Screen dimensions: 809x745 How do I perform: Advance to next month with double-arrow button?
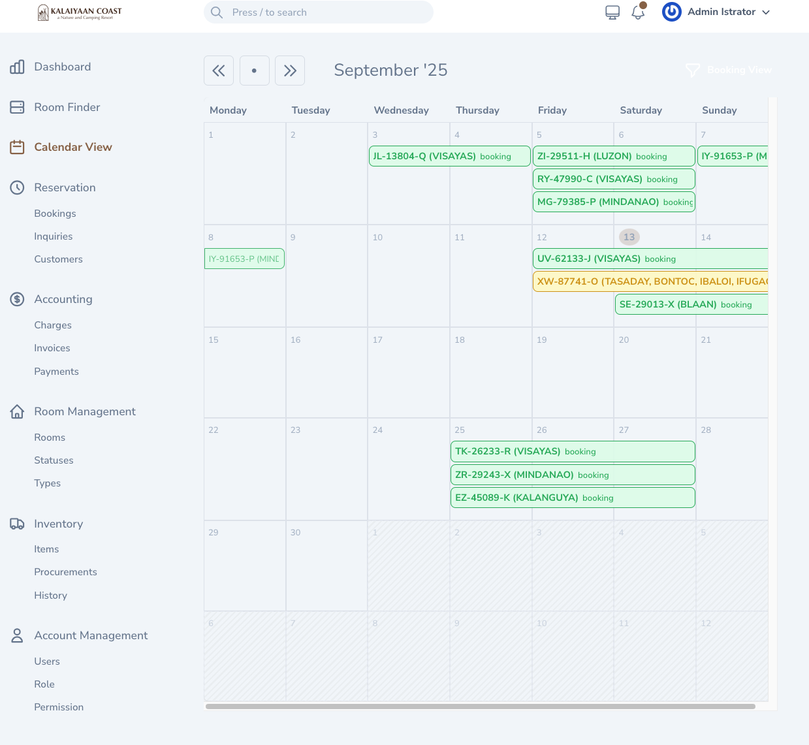coord(290,70)
